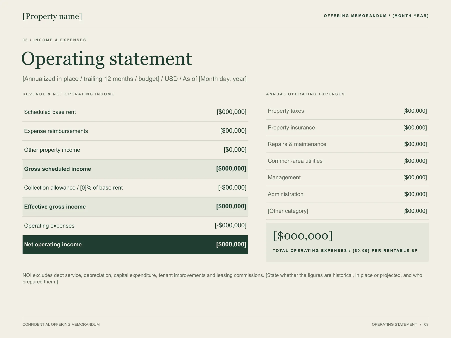Select the 'Administration' expense label
This screenshot has height=338, width=451.
286,194
